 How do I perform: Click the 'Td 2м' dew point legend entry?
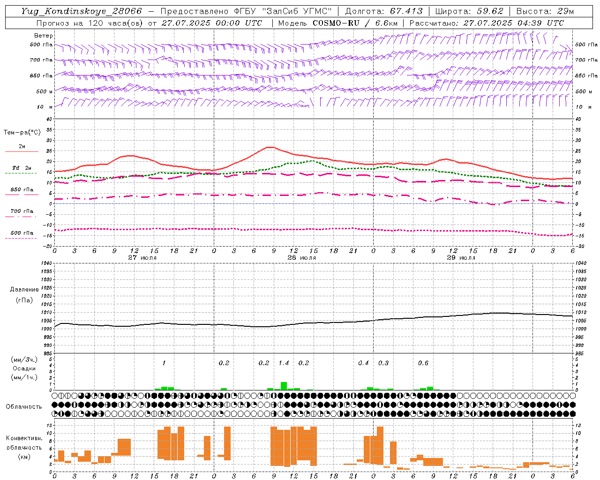pyautogui.click(x=22, y=168)
